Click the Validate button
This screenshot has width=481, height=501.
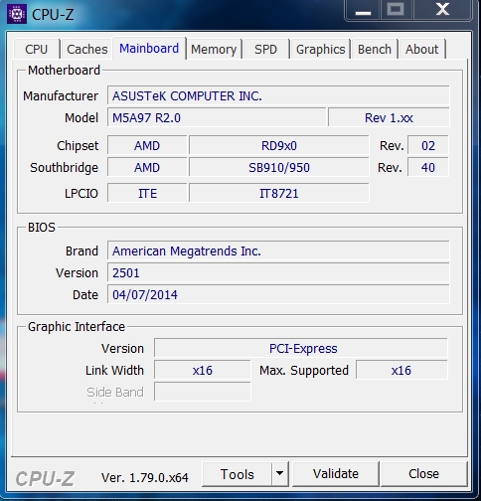coord(336,474)
